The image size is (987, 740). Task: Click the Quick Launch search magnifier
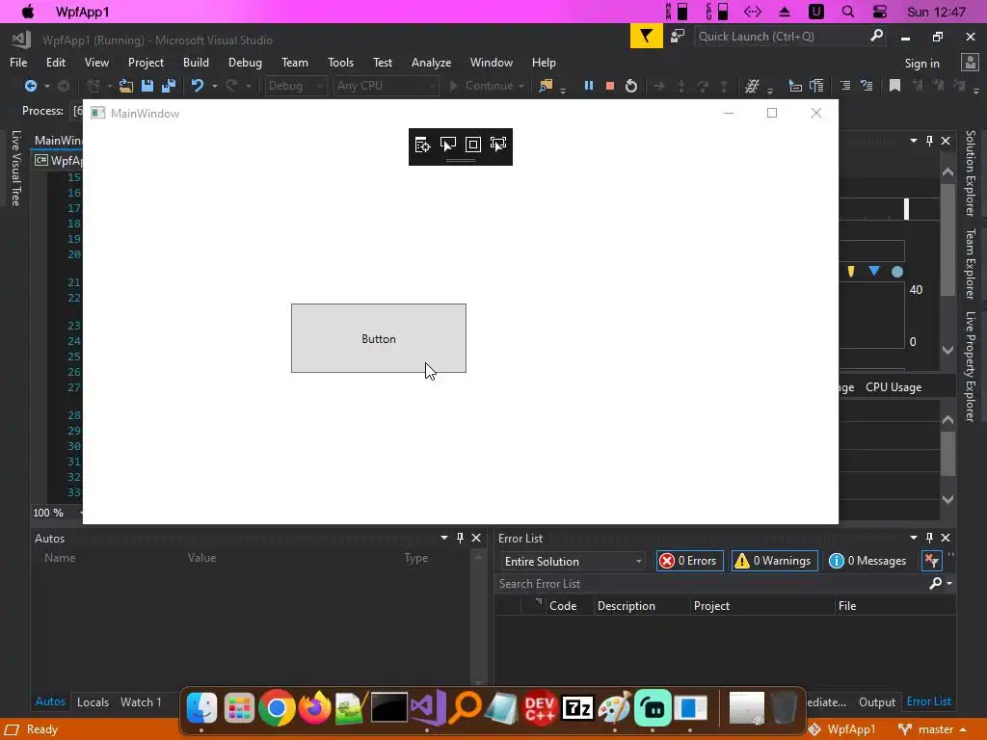coord(876,36)
